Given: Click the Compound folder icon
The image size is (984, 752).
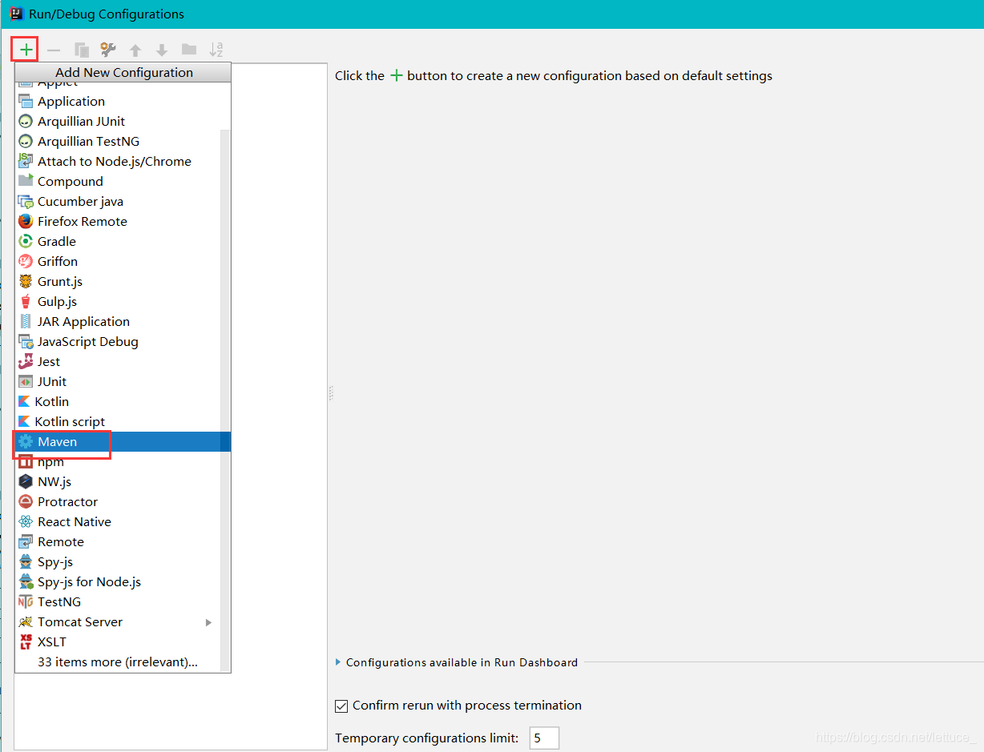Looking at the screenshot, I should point(26,182).
